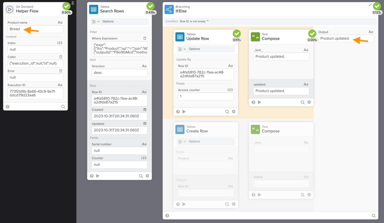Open the search magnifier on the Update Row card
Image resolution: width=384 pixels, height=223 pixels.
point(227,111)
